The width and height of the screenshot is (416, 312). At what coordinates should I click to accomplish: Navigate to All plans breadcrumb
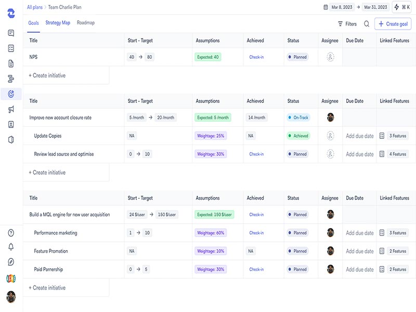[36, 7]
